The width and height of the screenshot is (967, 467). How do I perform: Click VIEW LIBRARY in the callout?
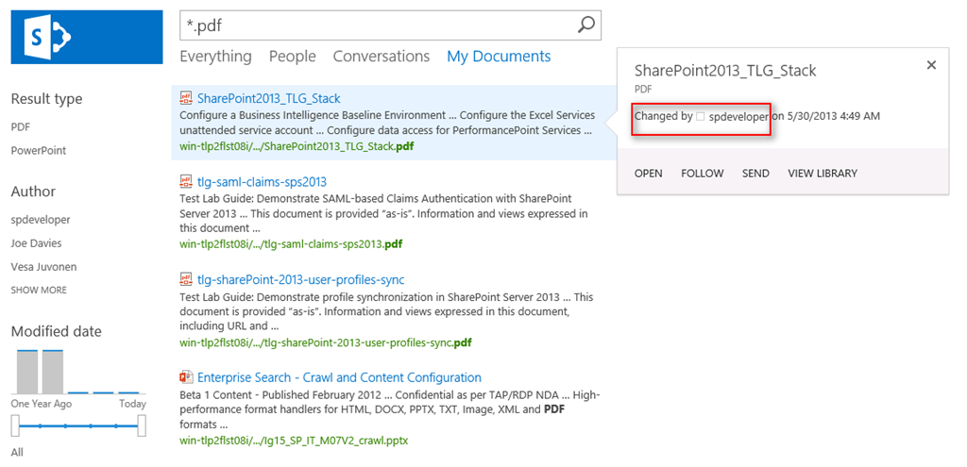click(823, 174)
